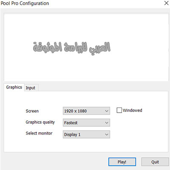Screen dimensions: 170x170
Task: Click the Windowed label text
Action: pyautogui.click(x=132, y=110)
